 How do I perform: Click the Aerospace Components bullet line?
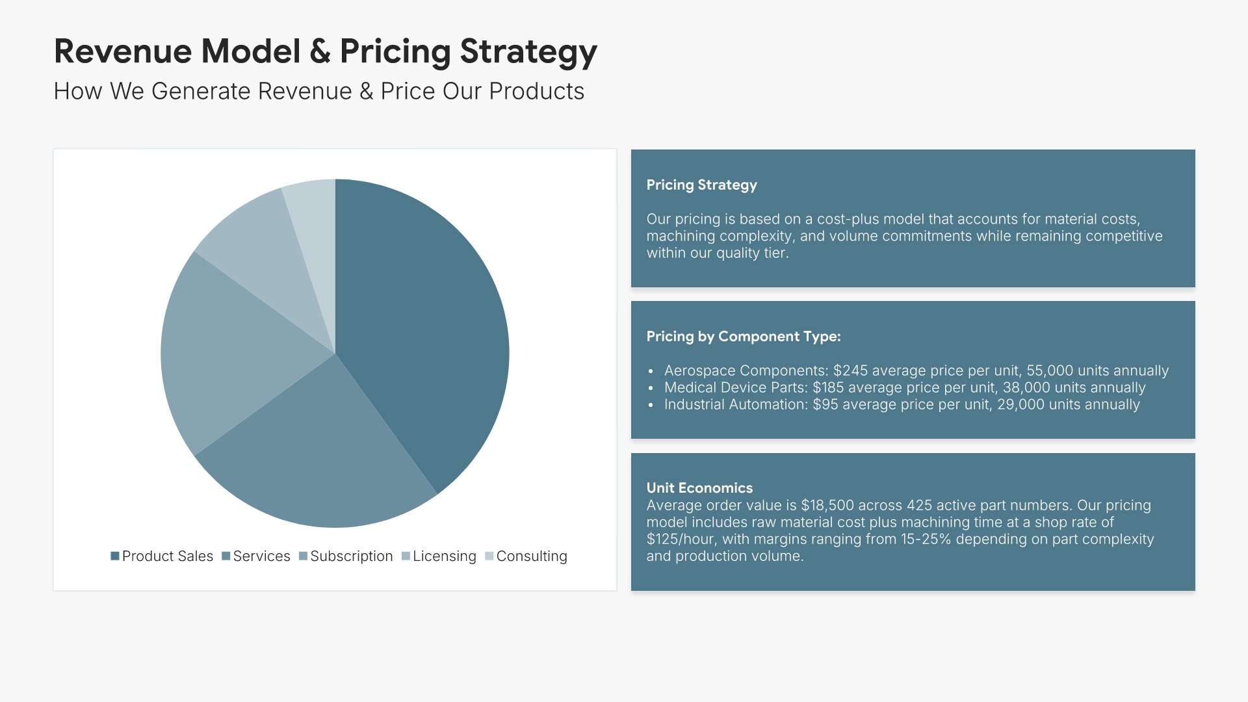pos(916,371)
